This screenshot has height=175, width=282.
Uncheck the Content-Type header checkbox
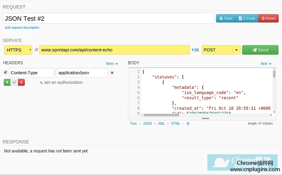(5, 72)
